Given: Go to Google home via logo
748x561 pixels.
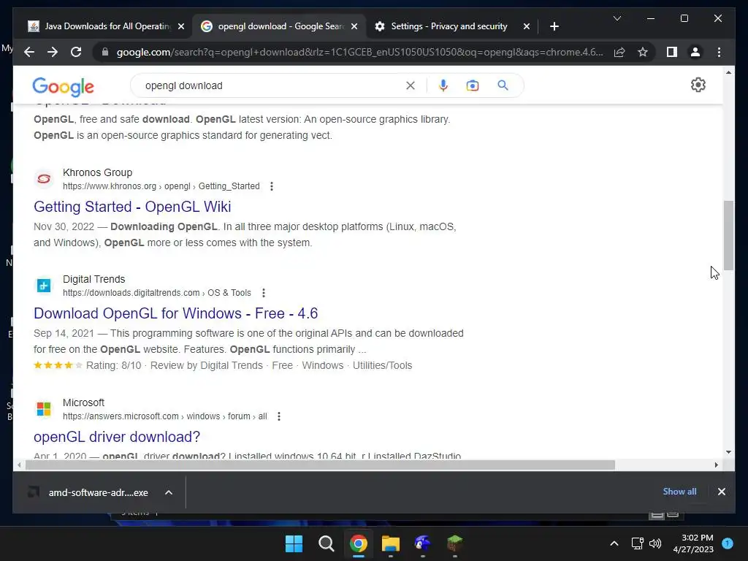Looking at the screenshot, I should tap(63, 87).
